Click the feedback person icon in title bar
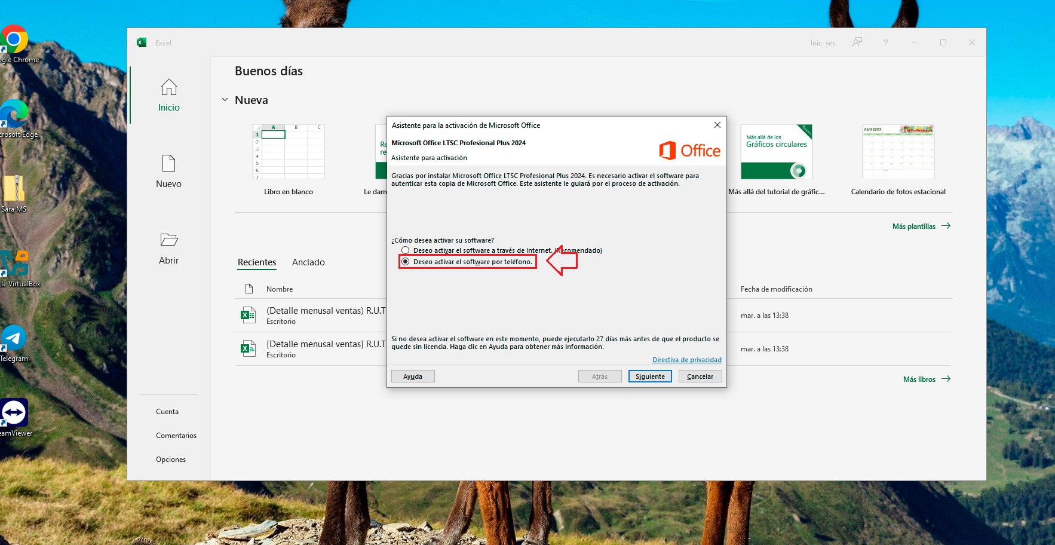 click(857, 43)
